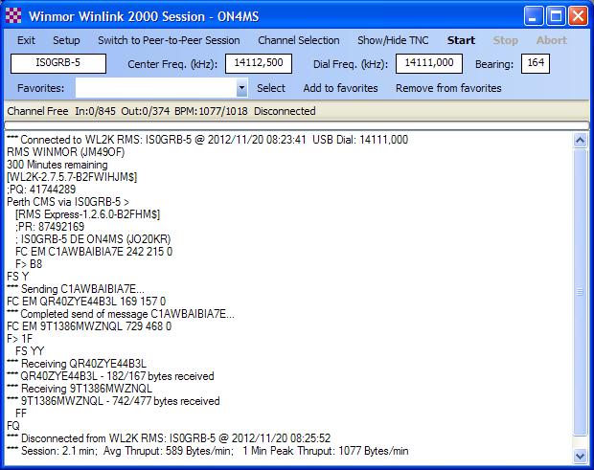
Task: Click log line '[RMS Express-1.2.6.0-B2FHM$]'
Action: (x=87, y=214)
